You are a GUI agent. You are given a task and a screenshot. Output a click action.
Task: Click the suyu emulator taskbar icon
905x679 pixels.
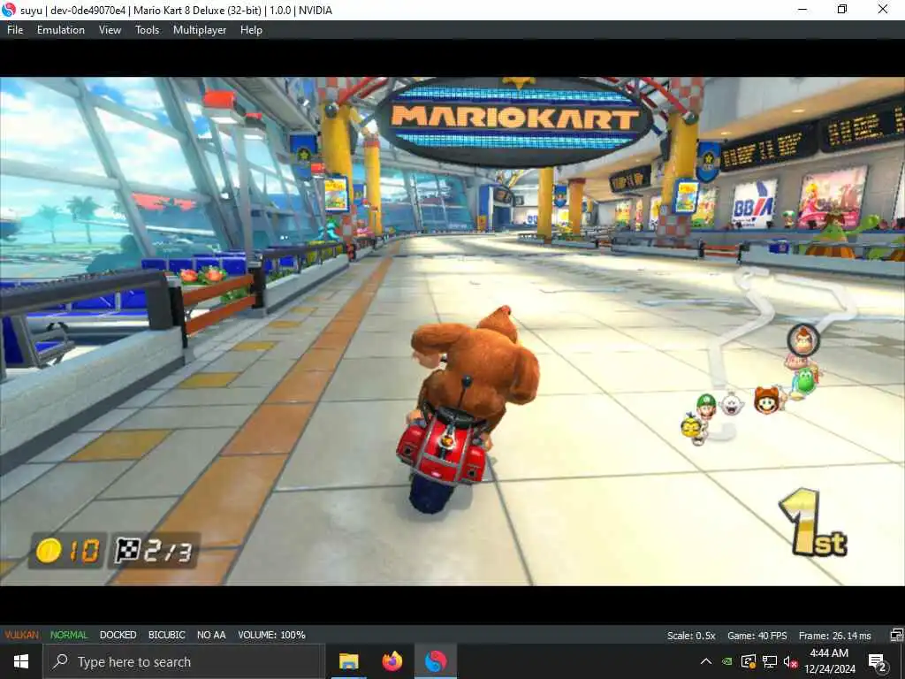point(436,661)
